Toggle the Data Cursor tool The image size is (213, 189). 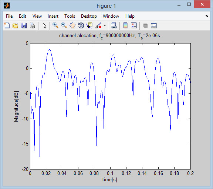(89, 25)
